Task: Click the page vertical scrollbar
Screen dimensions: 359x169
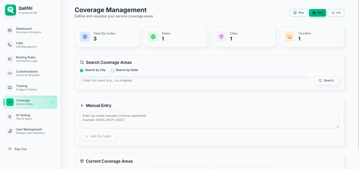Action: coord(358,74)
